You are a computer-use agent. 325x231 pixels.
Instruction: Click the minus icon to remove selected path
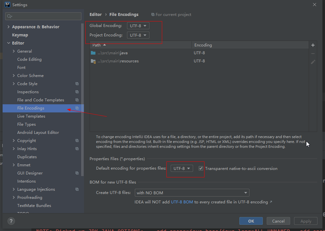coord(313,53)
